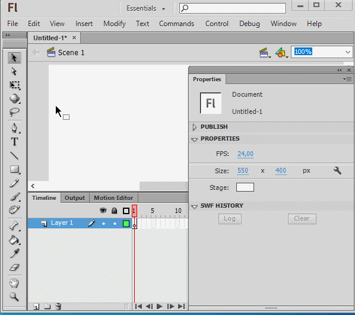
Task: Click the Log button
Action: tap(230, 218)
